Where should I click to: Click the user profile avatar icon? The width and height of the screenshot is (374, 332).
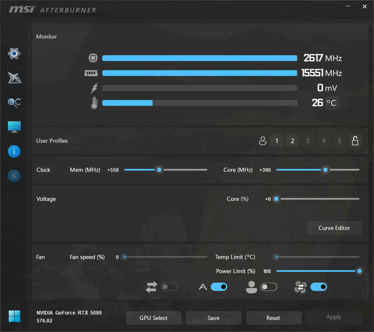262,141
